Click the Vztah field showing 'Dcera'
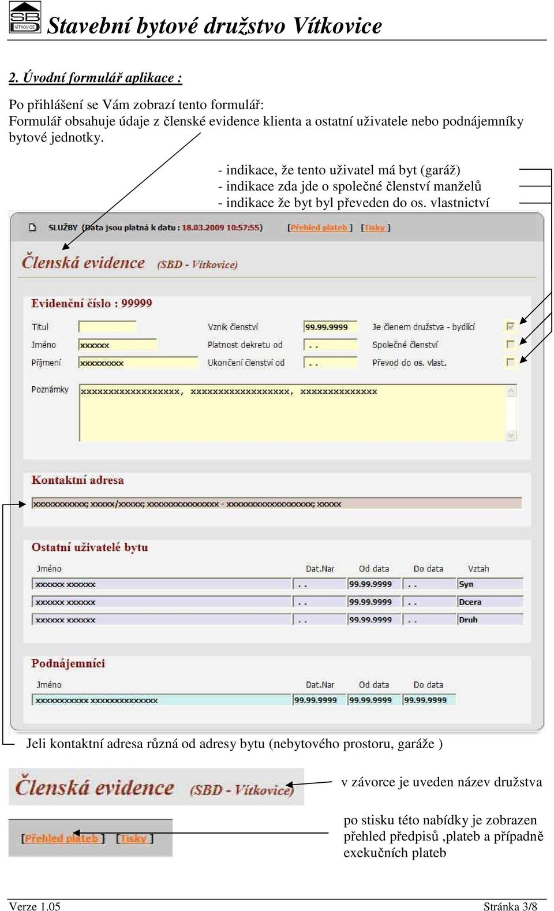The image size is (554, 911). click(x=490, y=602)
